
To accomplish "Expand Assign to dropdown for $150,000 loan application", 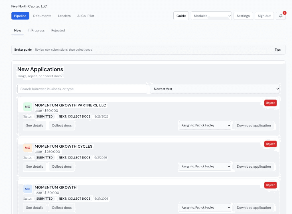I will click(x=205, y=208).
